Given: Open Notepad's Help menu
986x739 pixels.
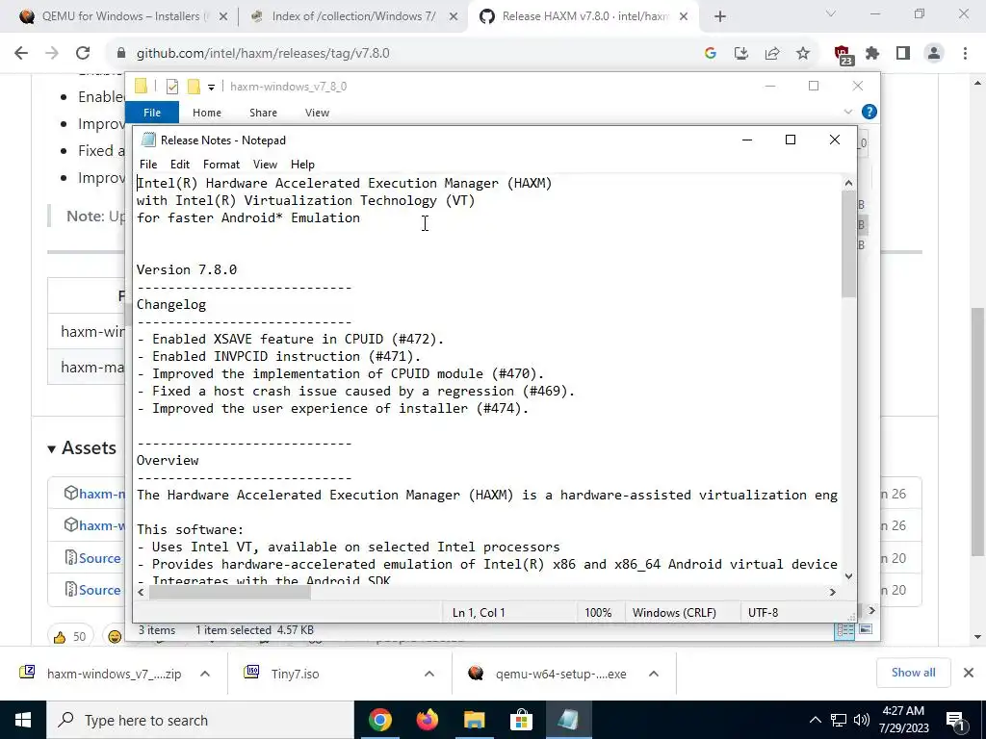Looking at the screenshot, I should click(x=302, y=164).
